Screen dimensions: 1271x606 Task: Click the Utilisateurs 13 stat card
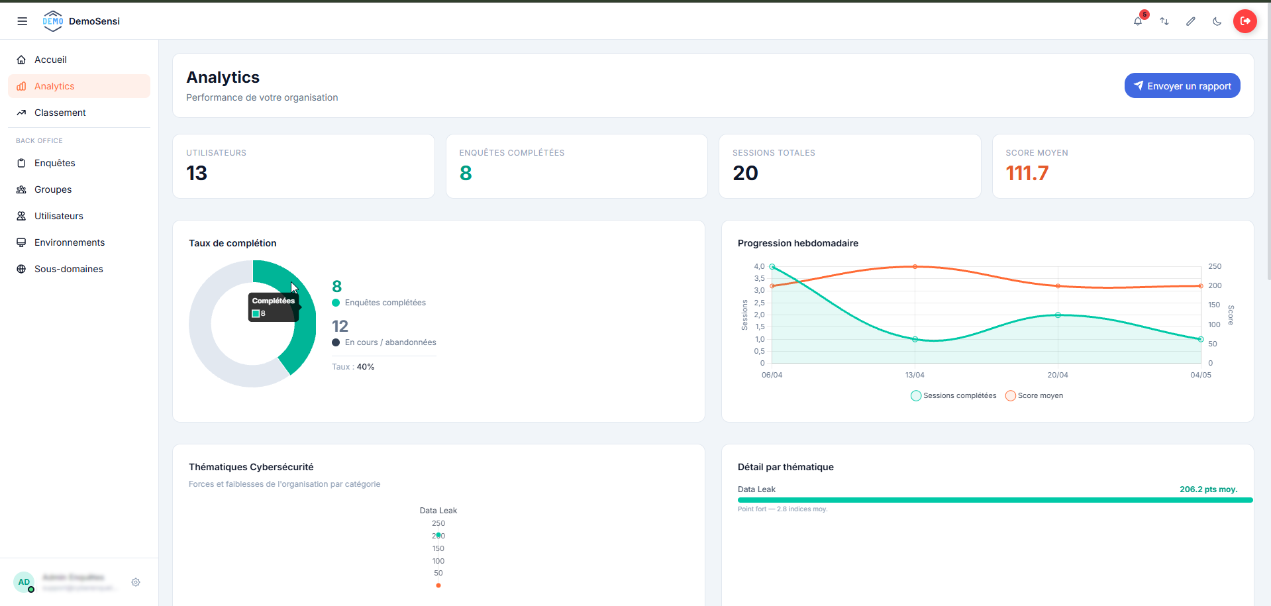(x=303, y=166)
